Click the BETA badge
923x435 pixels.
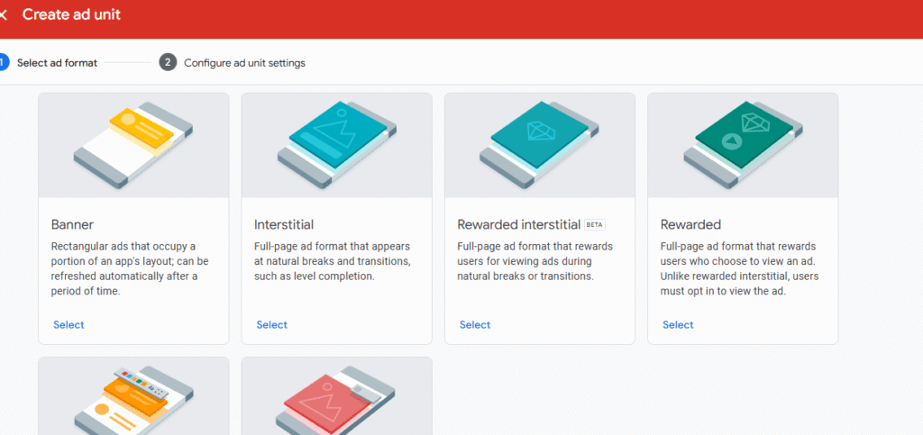pyautogui.click(x=595, y=224)
